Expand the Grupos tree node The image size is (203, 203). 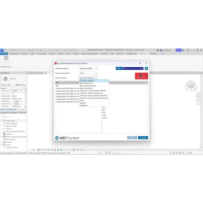point(2,145)
